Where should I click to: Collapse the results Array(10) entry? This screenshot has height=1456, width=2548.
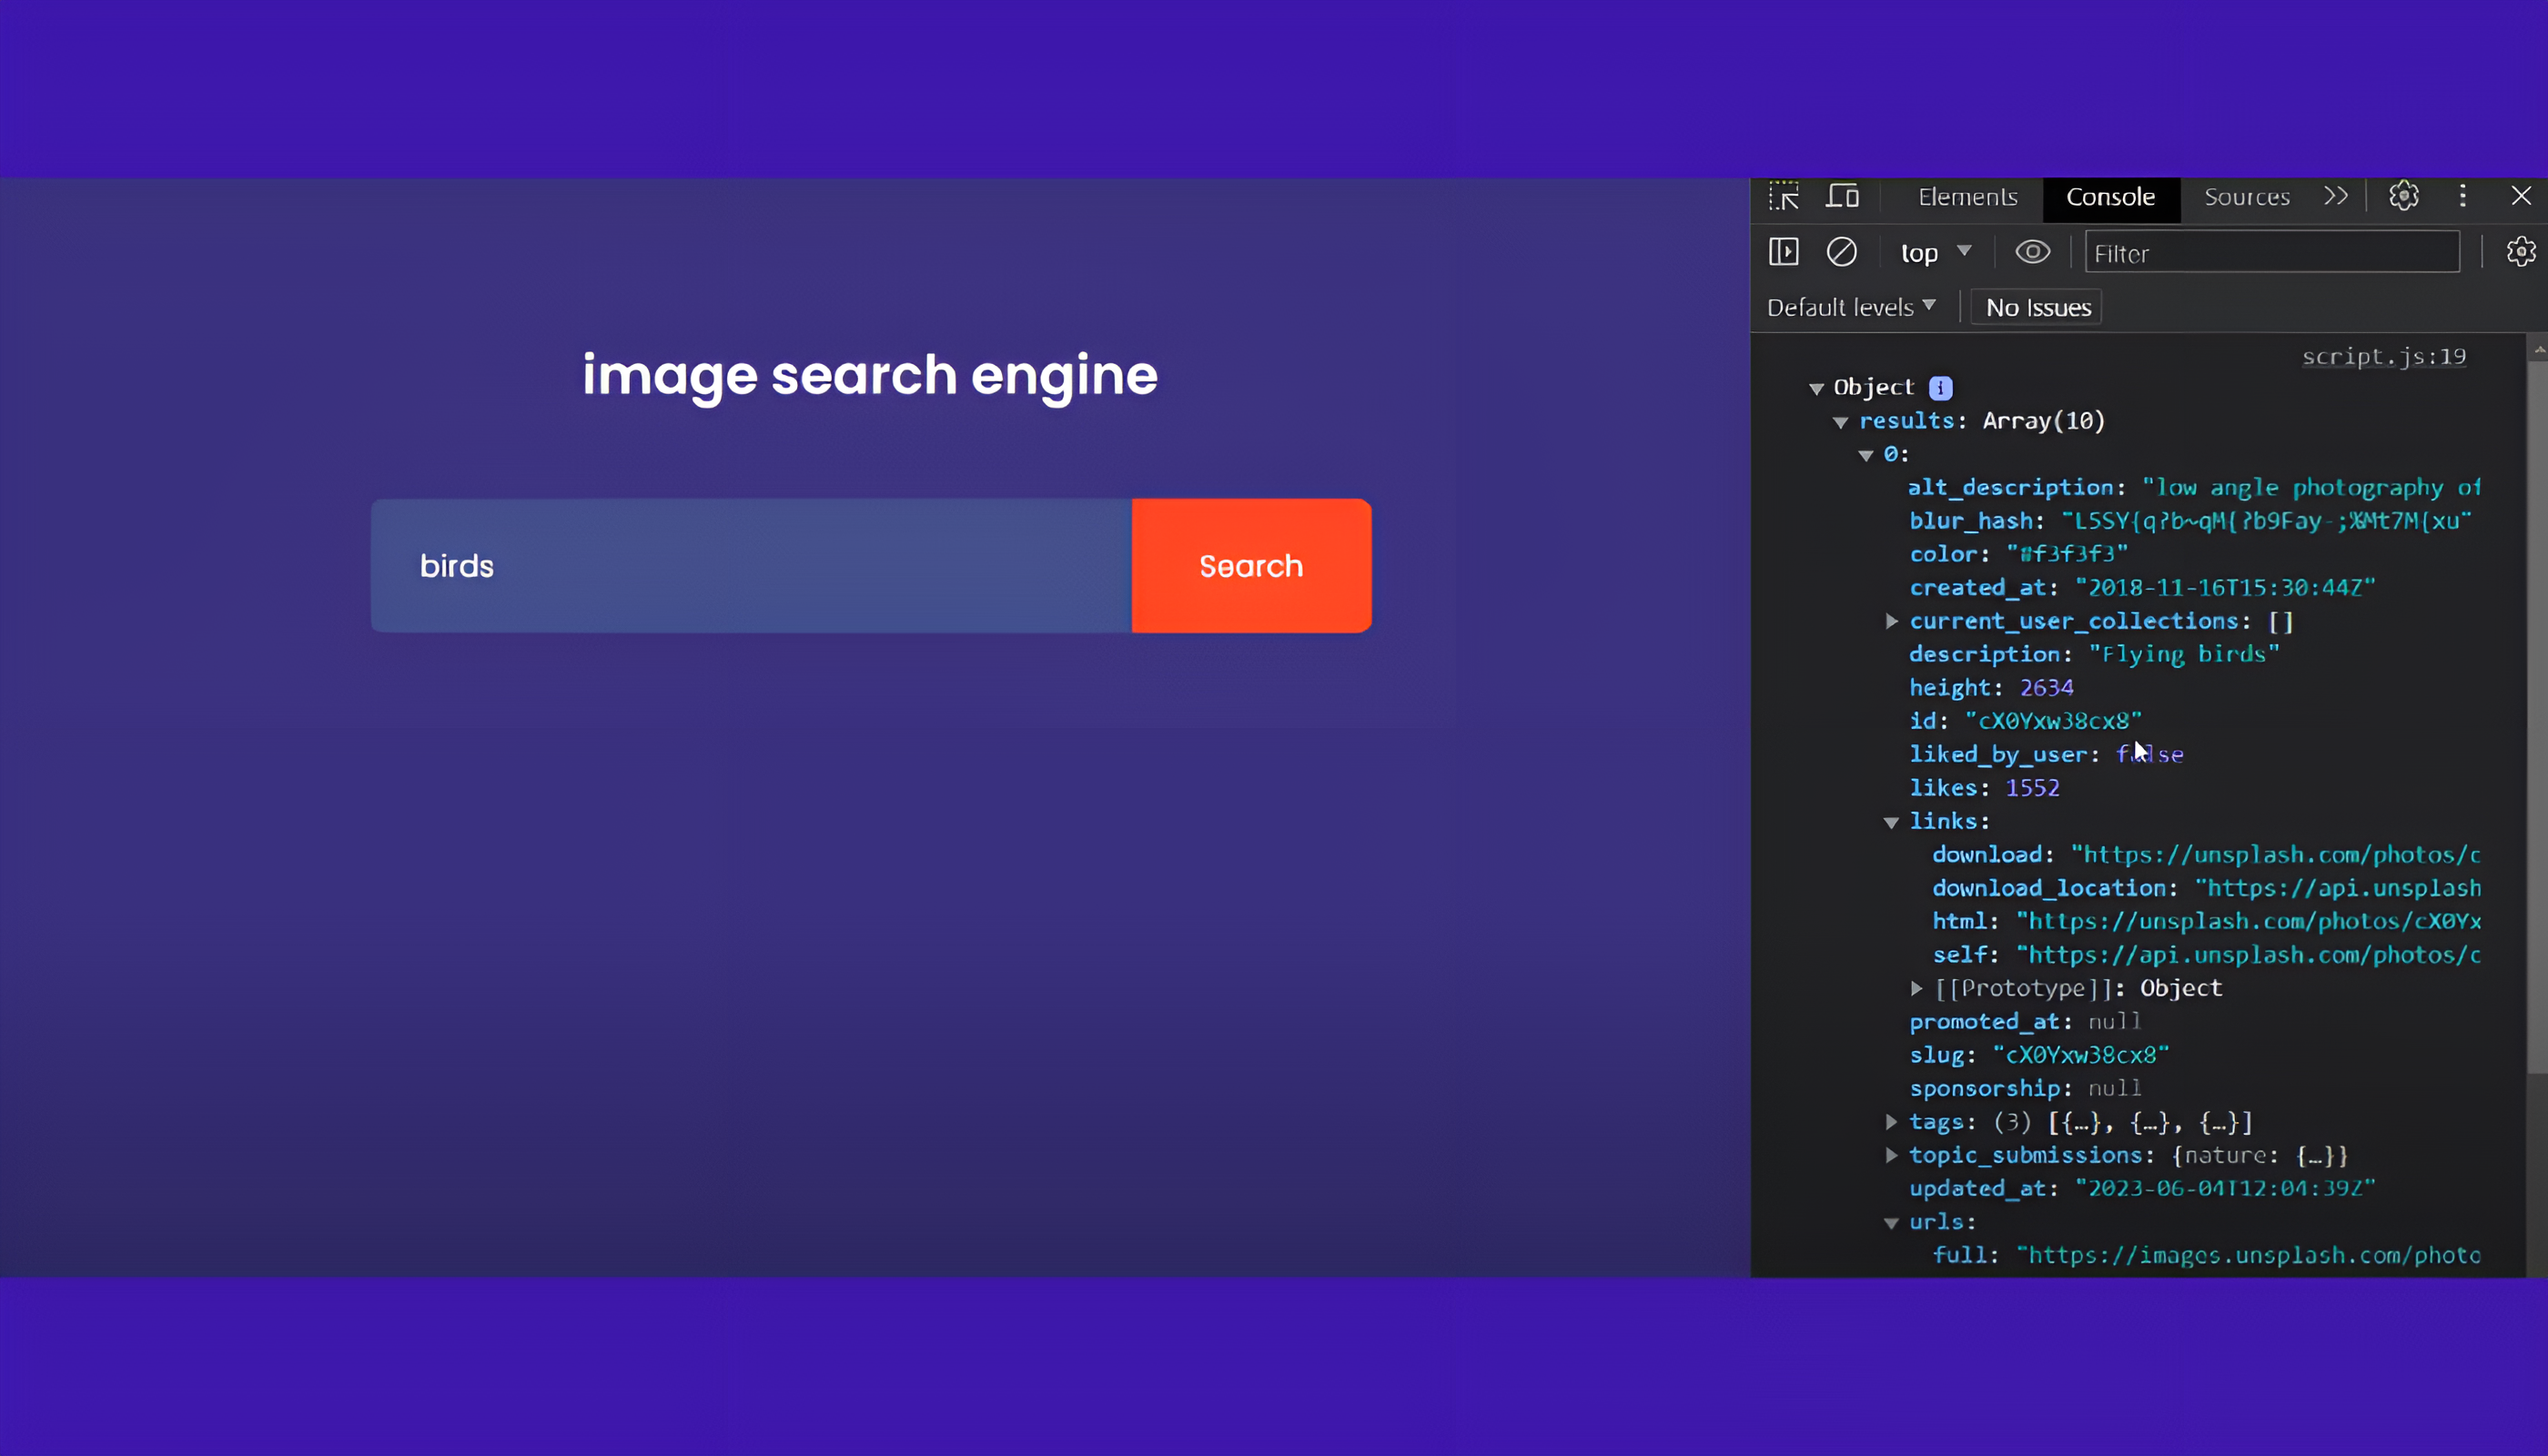click(1842, 421)
